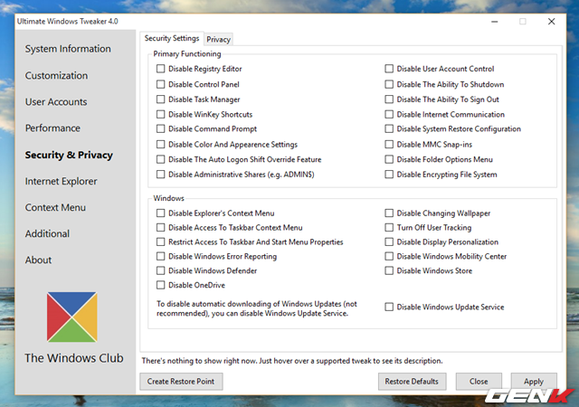This screenshot has height=407, width=579.
Task: Switch to the Privacy tab
Action: (x=218, y=39)
